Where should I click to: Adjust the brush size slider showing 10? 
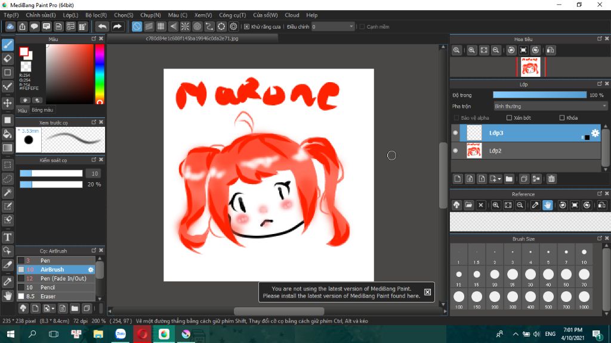point(51,173)
